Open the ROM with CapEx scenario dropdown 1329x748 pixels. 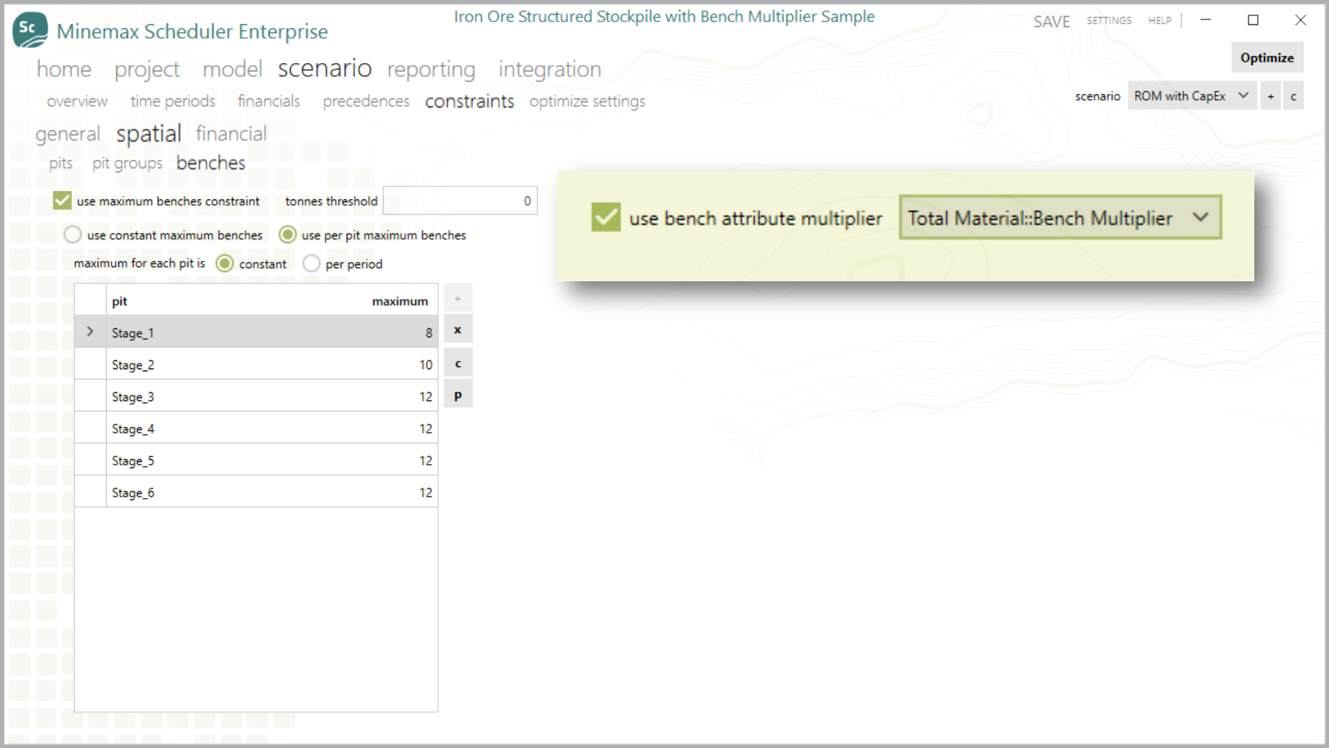click(1192, 96)
